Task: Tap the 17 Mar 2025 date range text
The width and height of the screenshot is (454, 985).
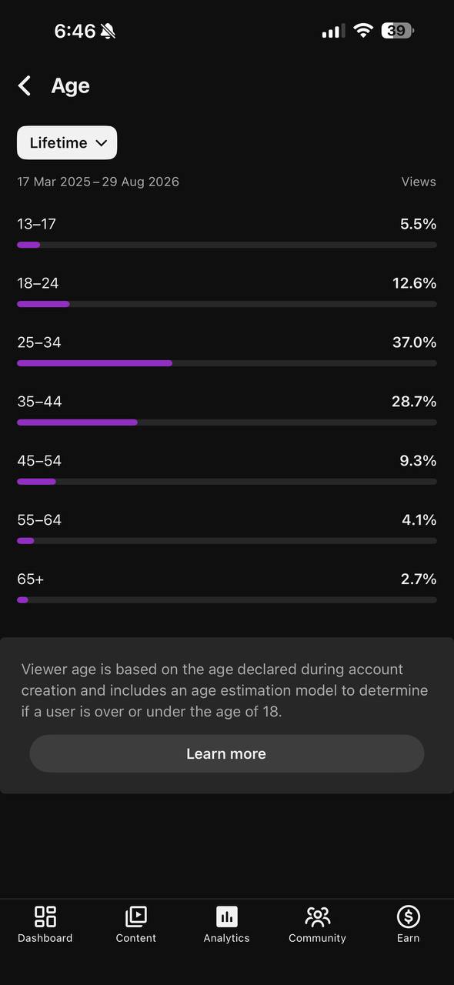Action: (x=98, y=182)
